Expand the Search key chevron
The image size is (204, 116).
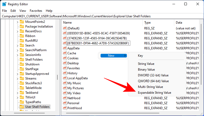pos(18,45)
